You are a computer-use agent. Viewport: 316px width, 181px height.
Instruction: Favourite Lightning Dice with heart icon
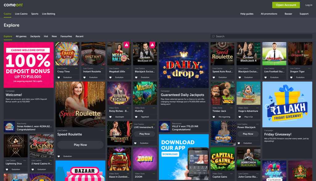click(x=7, y=170)
